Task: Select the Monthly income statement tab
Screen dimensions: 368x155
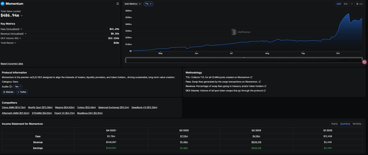Action: coord(357,124)
